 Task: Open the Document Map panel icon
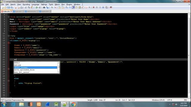coord(80,7)
